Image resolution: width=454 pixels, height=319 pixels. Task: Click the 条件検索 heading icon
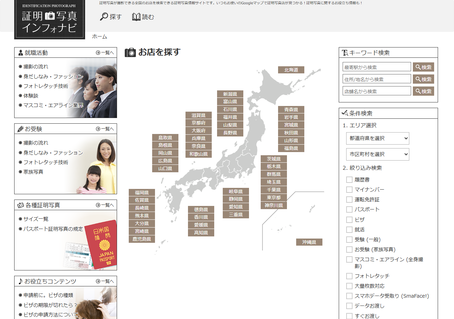point(345,113)
